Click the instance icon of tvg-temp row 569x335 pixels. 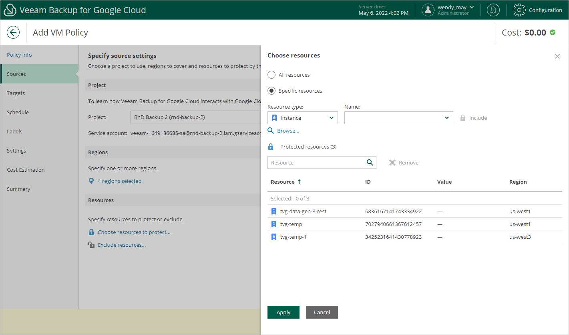point(274,224)
